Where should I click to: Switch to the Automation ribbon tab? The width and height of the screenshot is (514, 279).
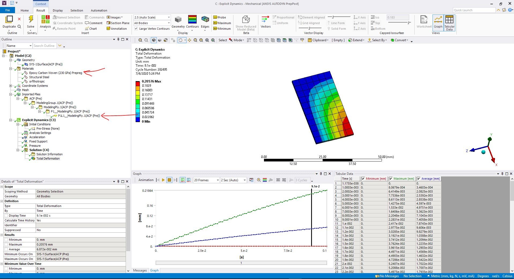point(99,10)
